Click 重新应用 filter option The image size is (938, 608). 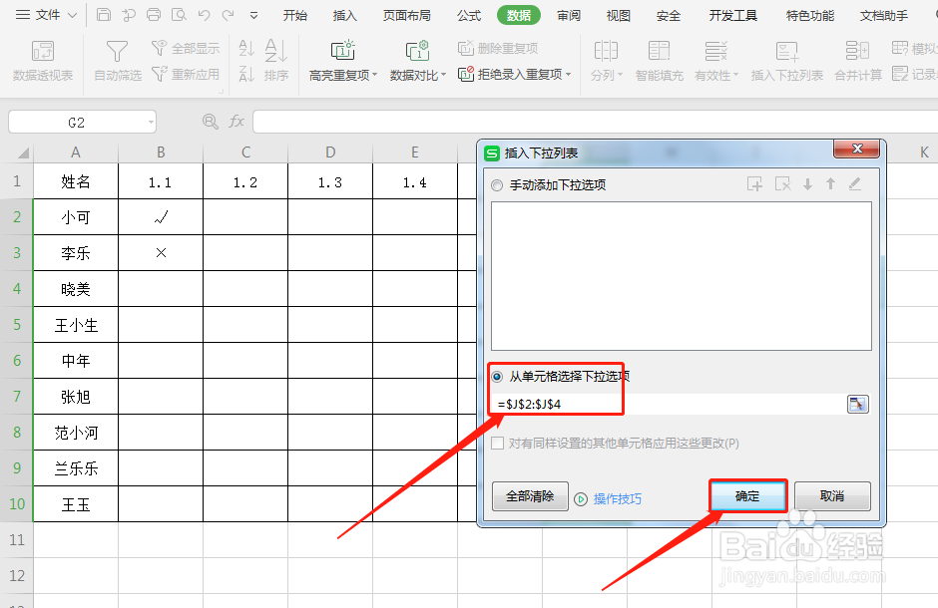[186, 74]
